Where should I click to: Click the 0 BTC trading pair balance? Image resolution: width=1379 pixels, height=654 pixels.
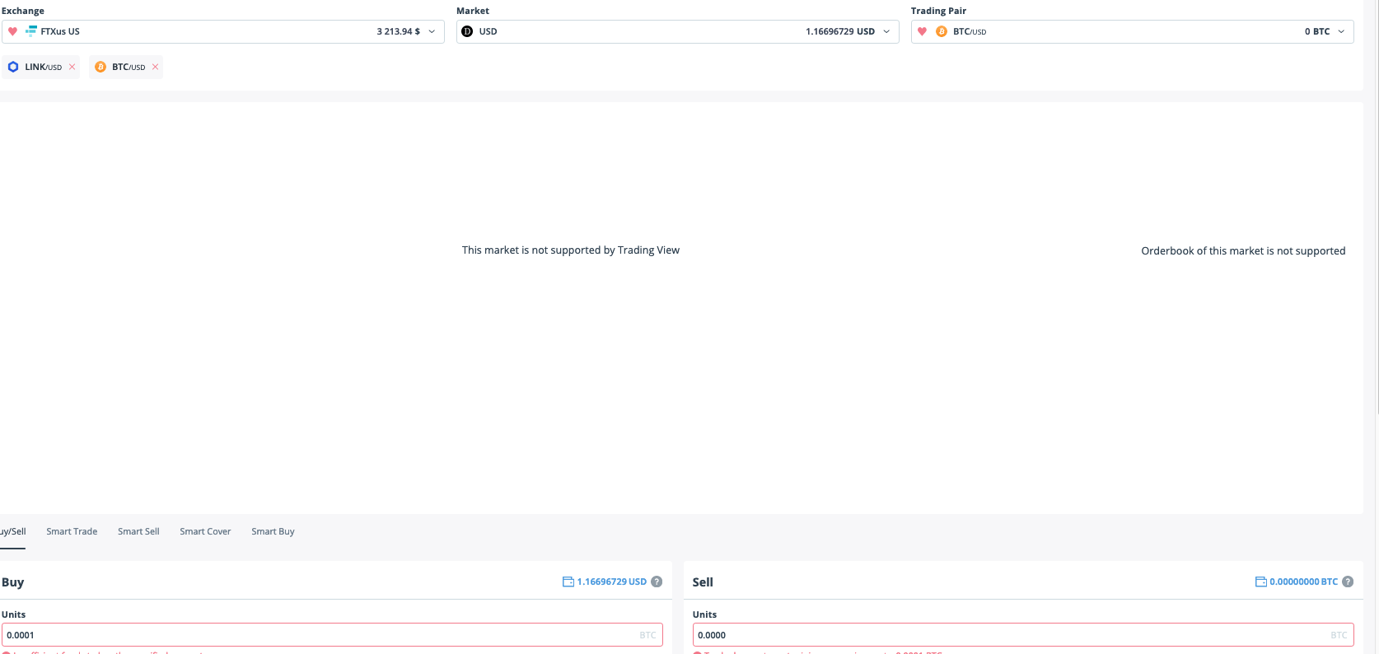(x=1317, y=31)
